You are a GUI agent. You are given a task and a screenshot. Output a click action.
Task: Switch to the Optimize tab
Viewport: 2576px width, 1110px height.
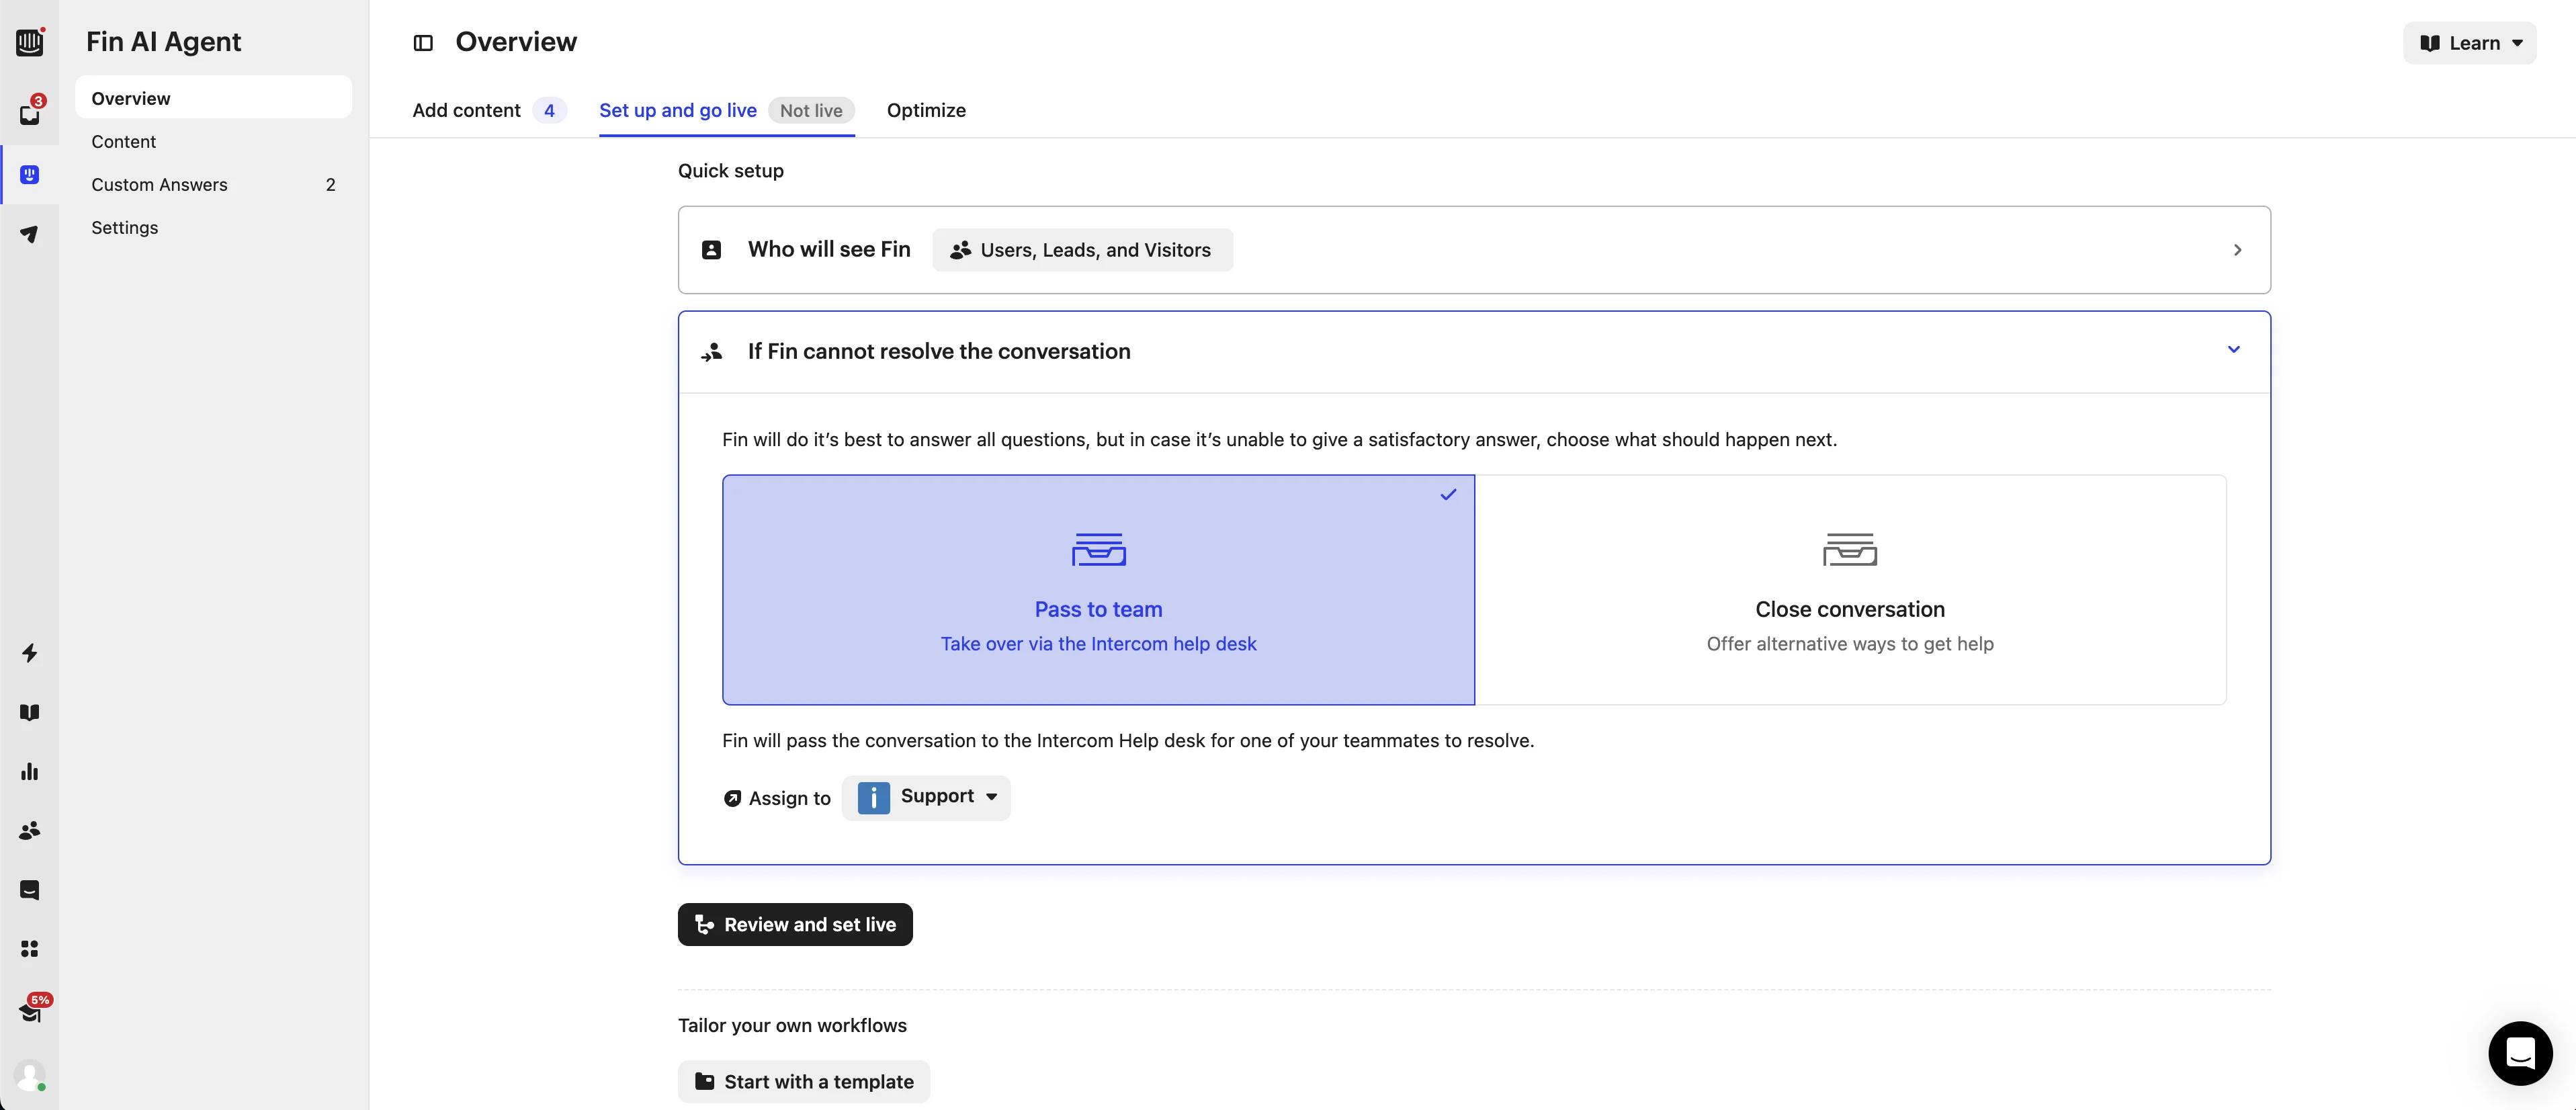(926, 110)
